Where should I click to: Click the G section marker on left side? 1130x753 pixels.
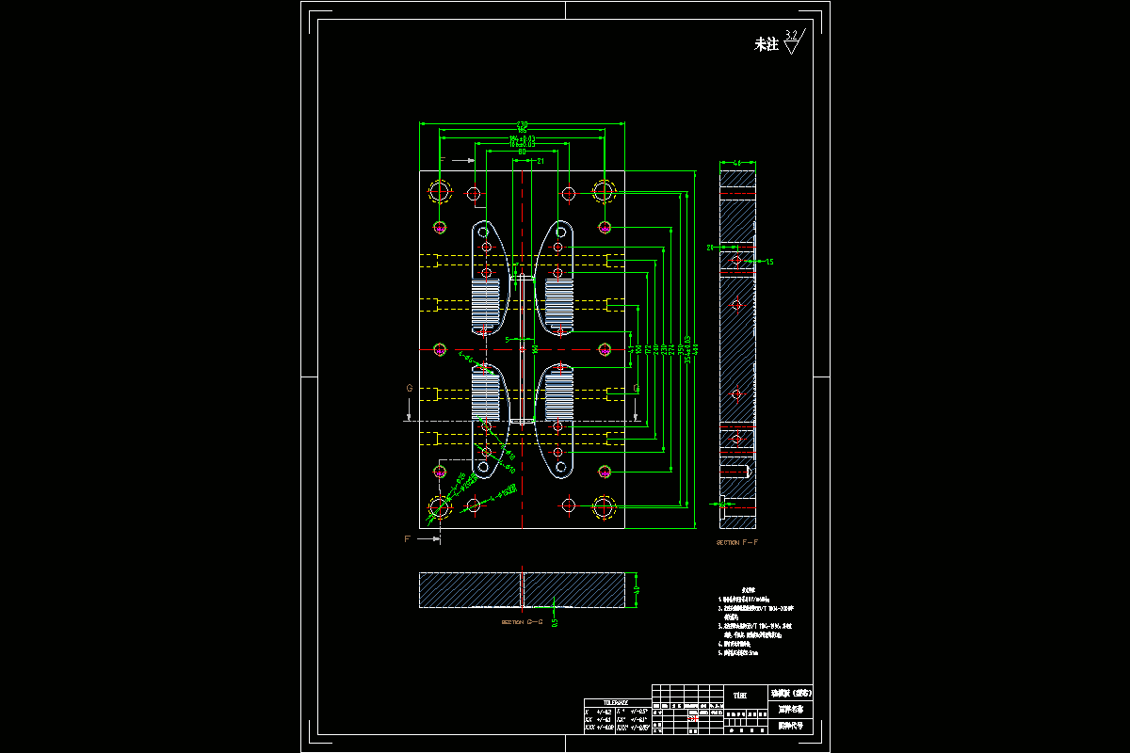pos(409,387)
